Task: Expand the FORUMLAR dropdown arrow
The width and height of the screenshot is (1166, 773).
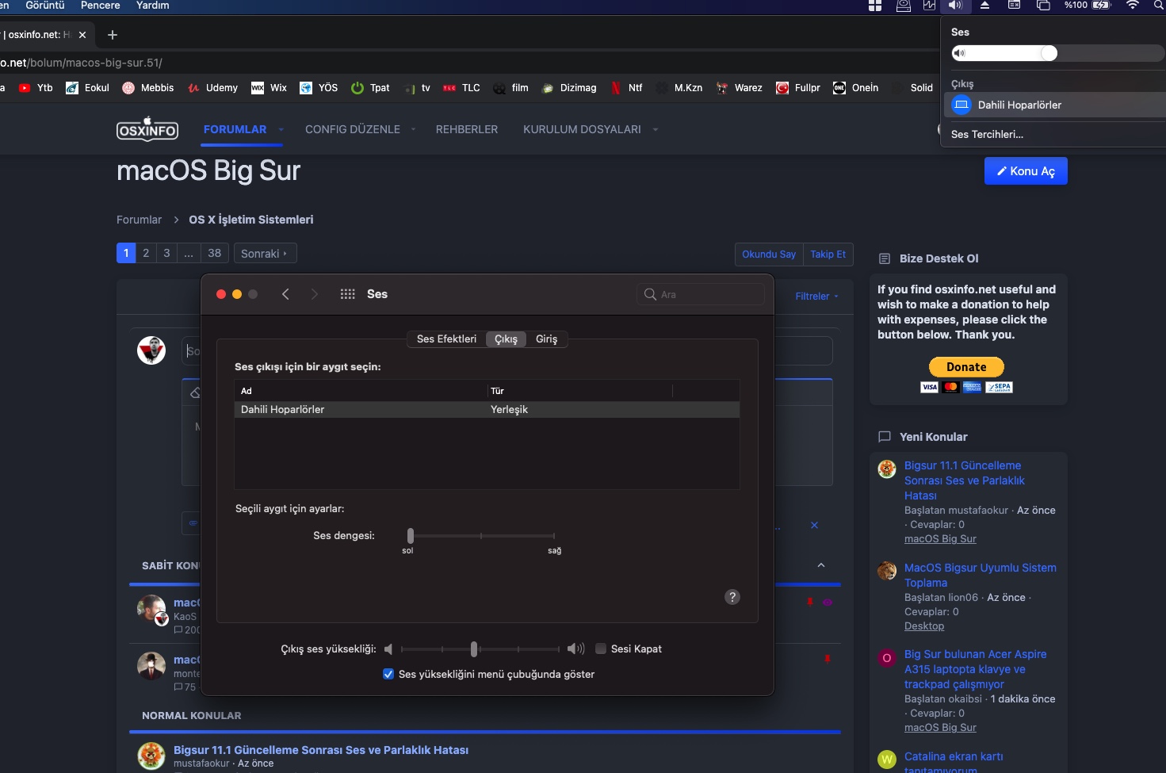Action: pyautogui.click(x=281, y=129)
